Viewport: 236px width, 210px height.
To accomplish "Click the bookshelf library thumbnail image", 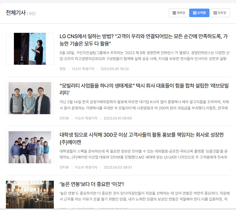I will (x=30, y=195).
